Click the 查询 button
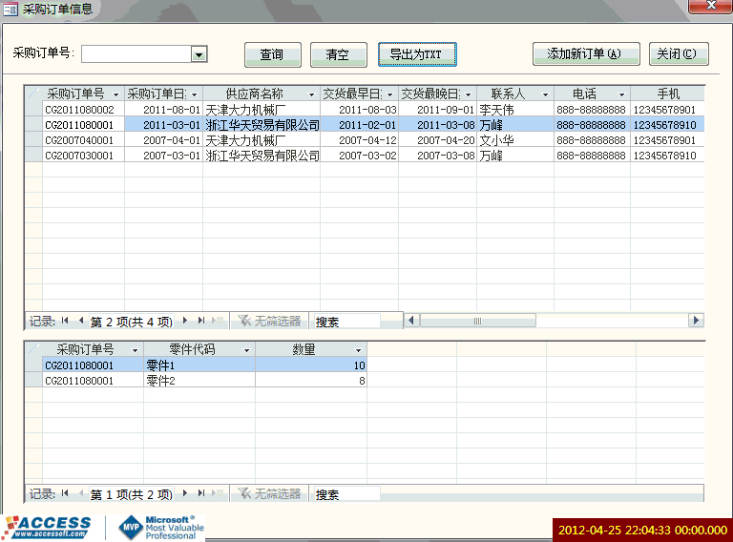 click(272, 54)
